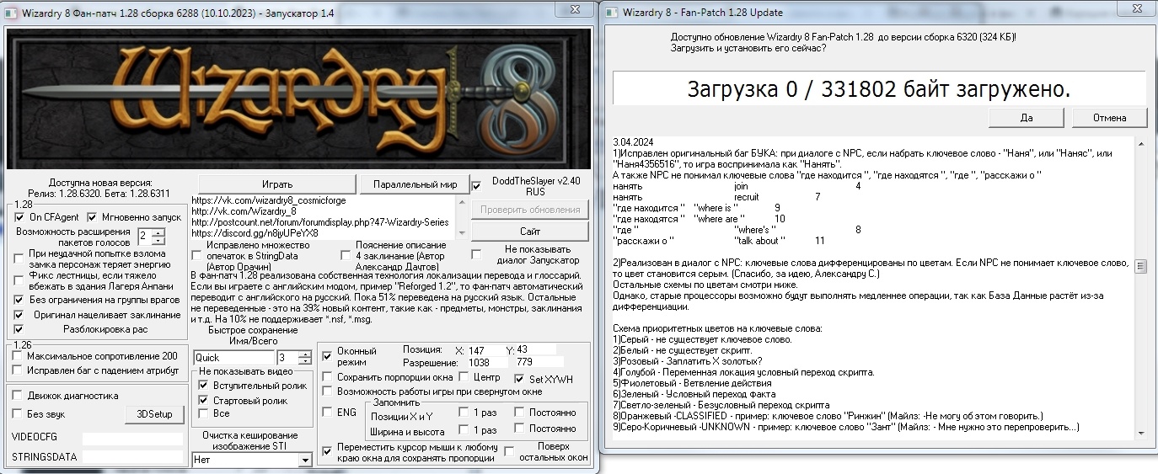1158x474 pixels.
Task: Enable the Центр checkbox
Action: coord(463,378)
